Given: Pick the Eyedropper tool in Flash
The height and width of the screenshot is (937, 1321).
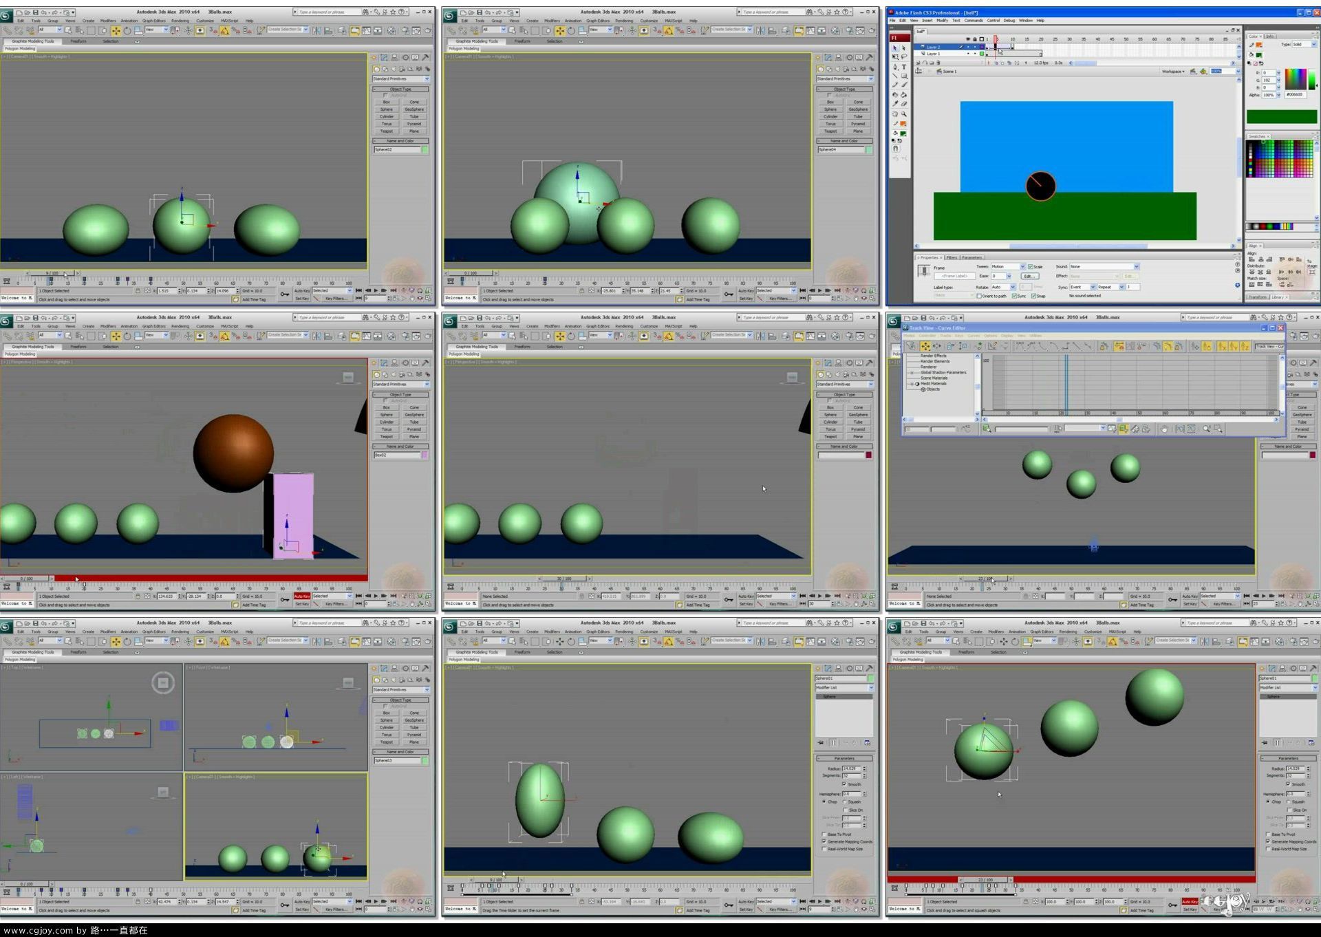Looking at the screenshot, I should tap(895, 104).
